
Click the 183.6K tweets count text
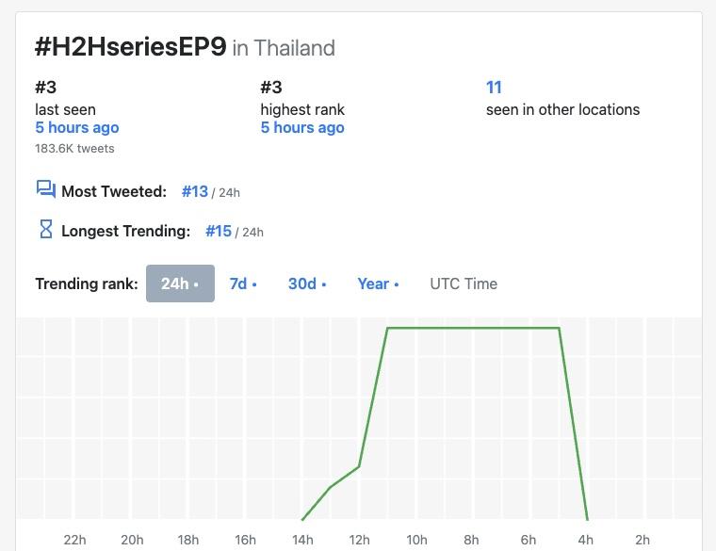click(x=74, y=149)
